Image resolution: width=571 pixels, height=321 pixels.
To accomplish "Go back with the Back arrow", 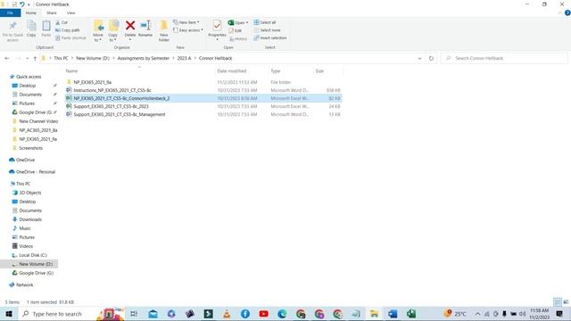I will point(7,58).
